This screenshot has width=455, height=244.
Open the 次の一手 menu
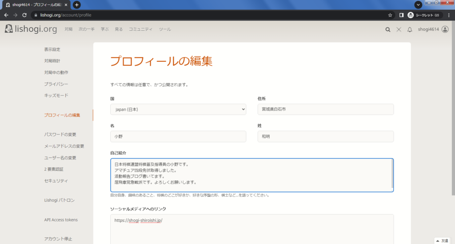click(x=87, y=29)
